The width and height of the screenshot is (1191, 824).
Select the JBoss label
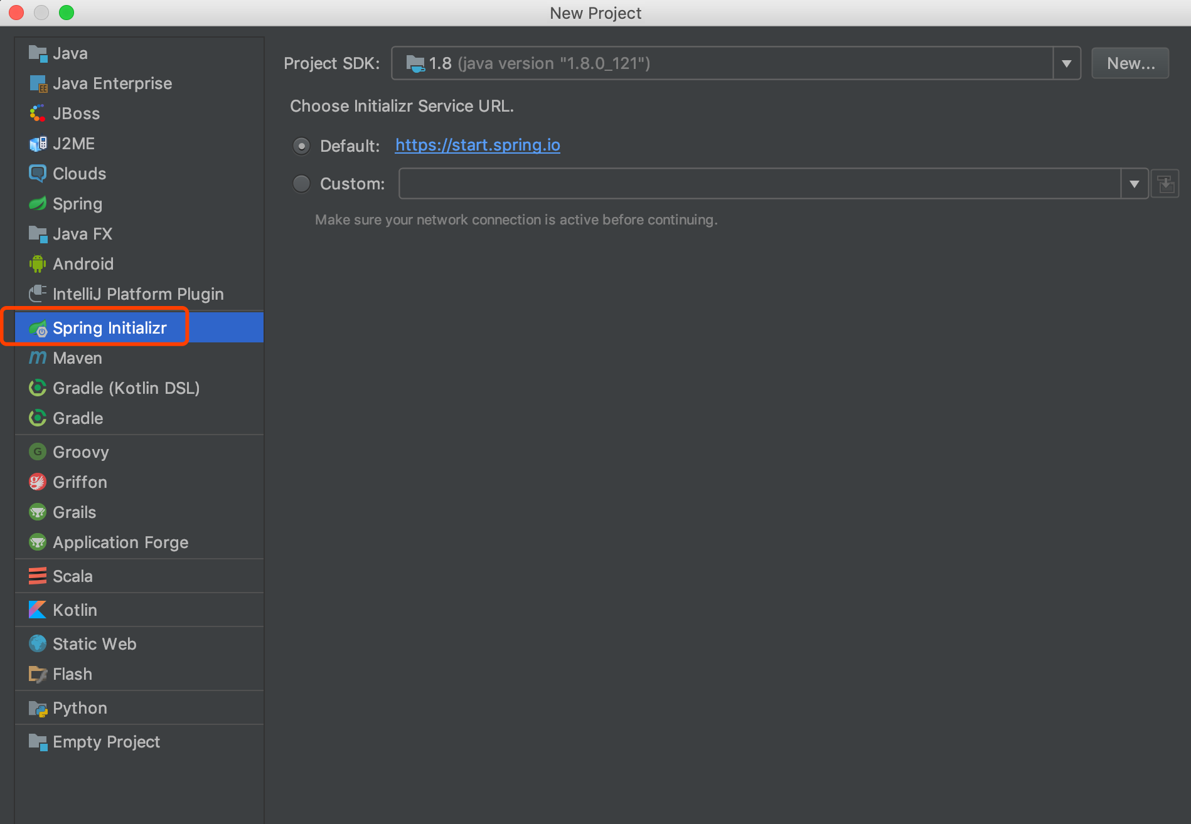point(76,114)
